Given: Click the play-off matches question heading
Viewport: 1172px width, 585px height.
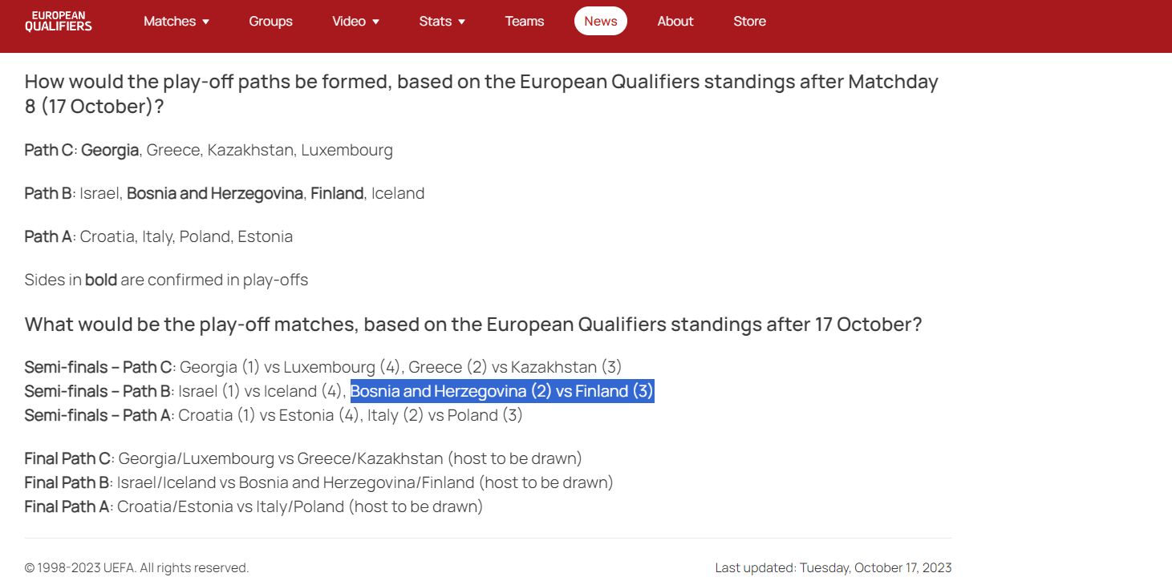Looking at the screenshot, I should coord(473,325).
